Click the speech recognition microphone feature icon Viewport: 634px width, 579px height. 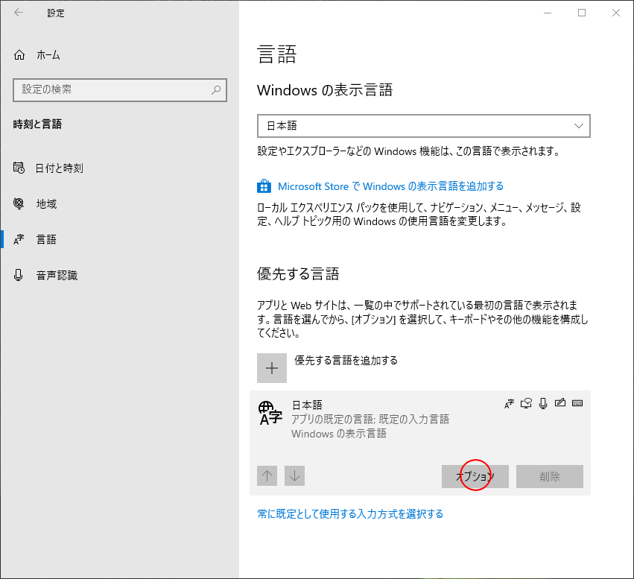[543, 403]
